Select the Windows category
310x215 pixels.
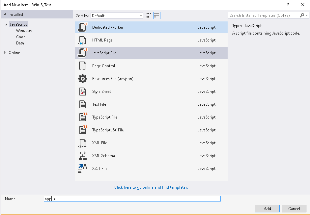pyautogui.click(x=24, y=31)
